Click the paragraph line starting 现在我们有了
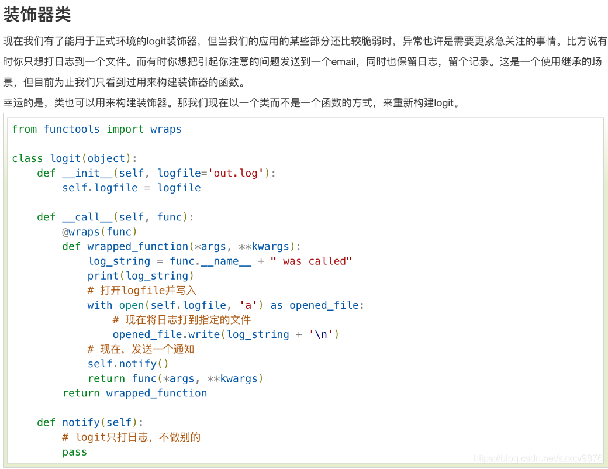Screen dimensions: 608x469 [x=305, y=41]
